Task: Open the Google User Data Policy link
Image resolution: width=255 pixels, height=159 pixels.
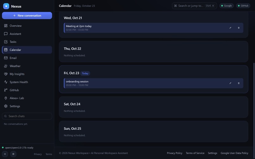Action: 234,153
